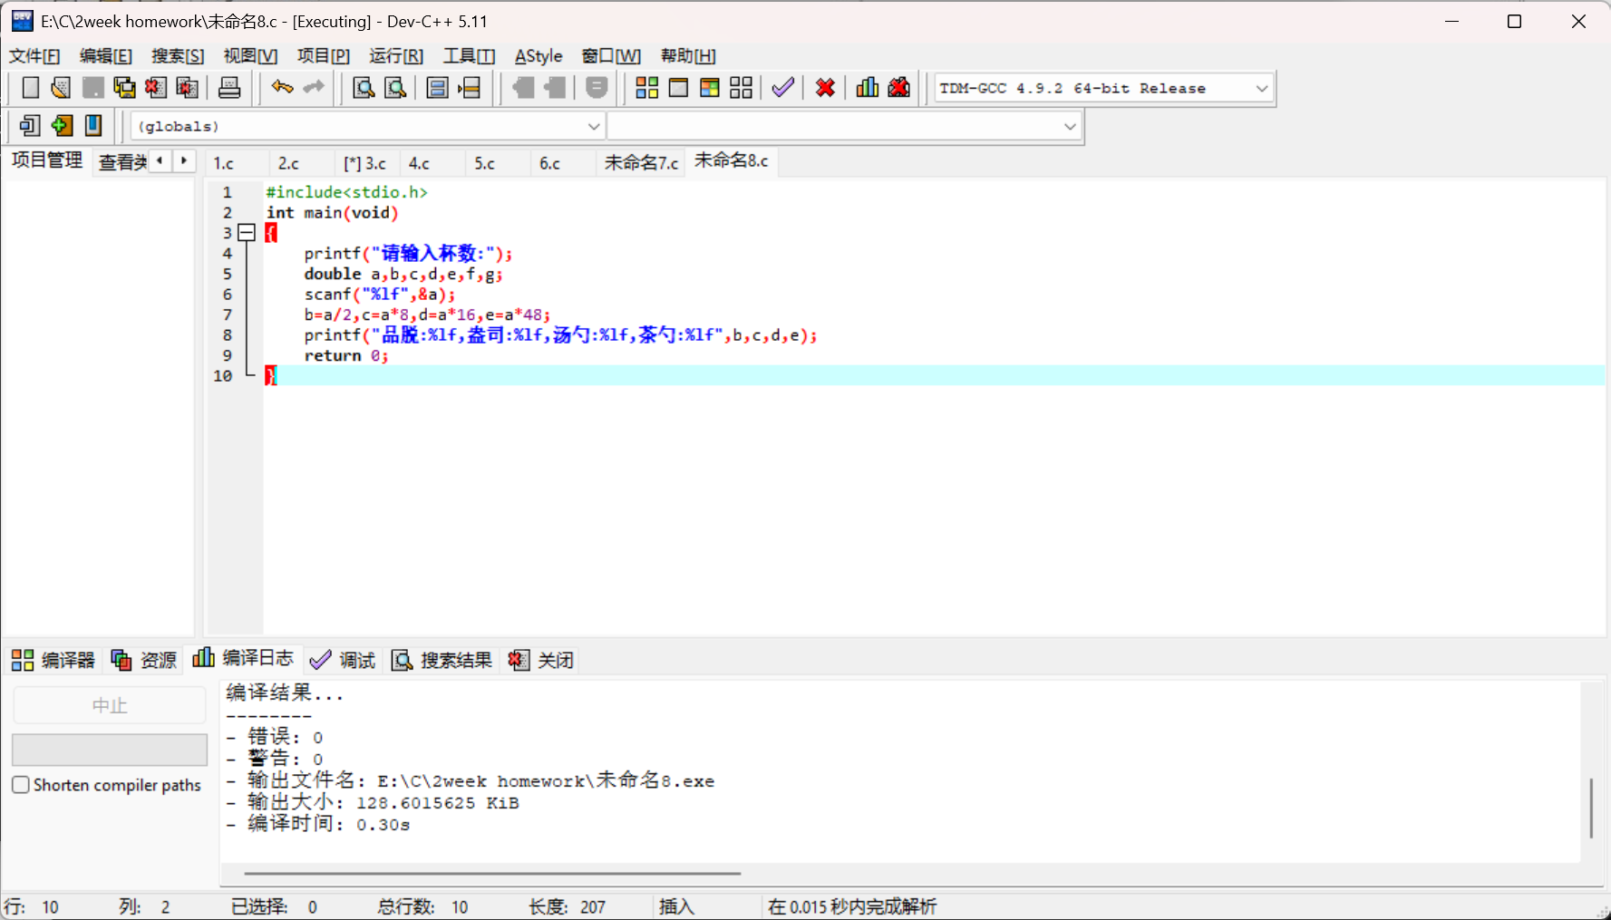1611x920 pixels.
Task: Click the compile log vertical scrollbar
Action: [1591, 808]
